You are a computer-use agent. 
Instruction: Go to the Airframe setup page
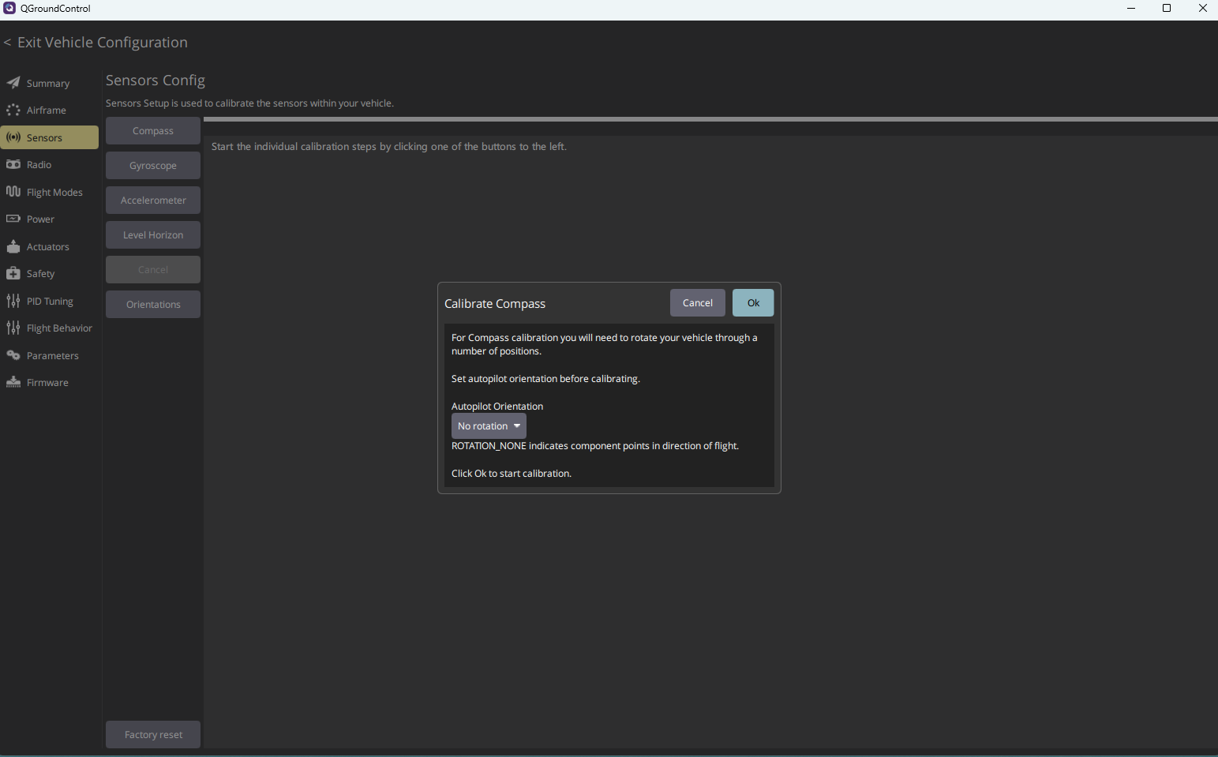coord(50,111)
